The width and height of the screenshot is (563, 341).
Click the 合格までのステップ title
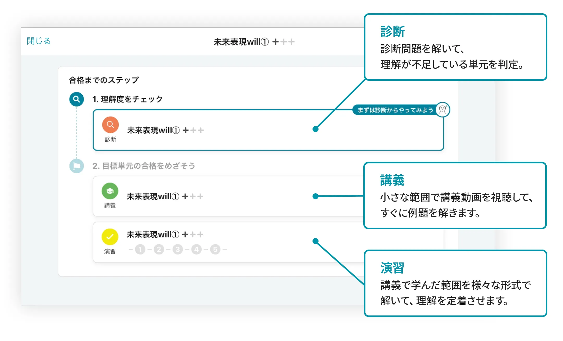point(104,80)
